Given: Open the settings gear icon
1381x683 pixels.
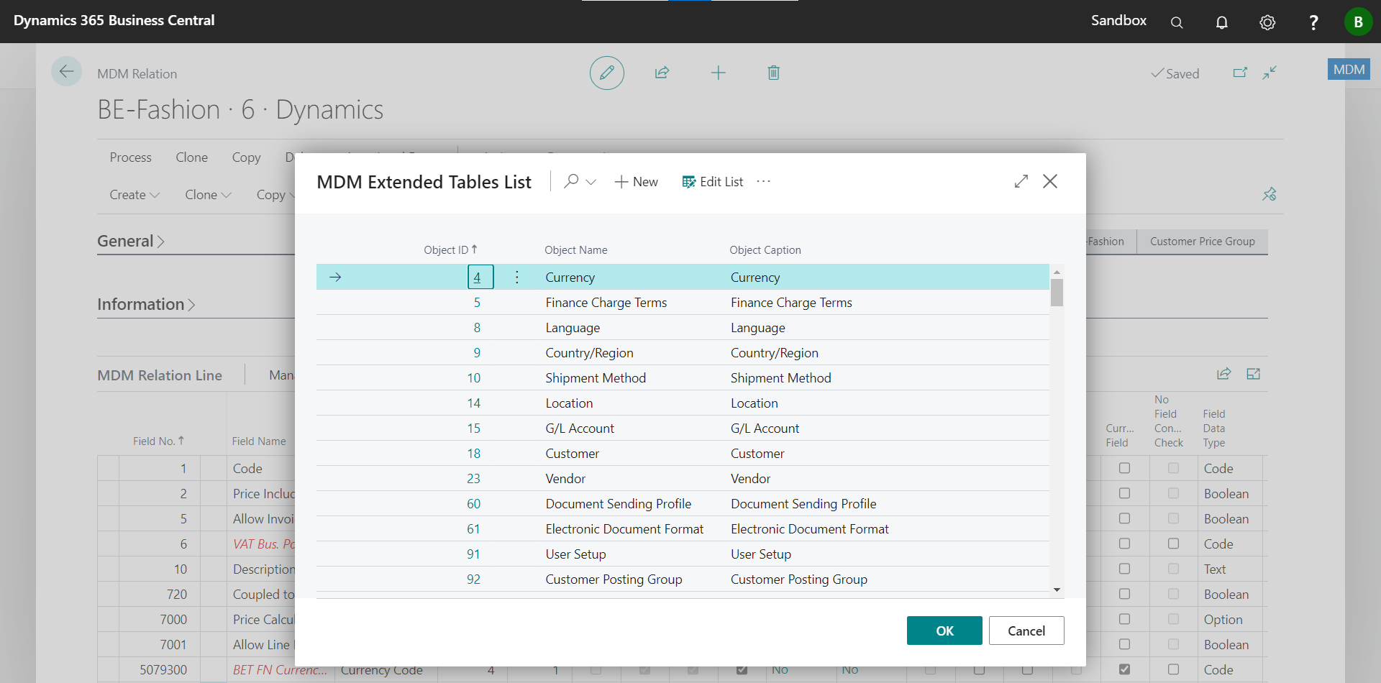Looking at the screenshot, I should [x=1267, y=22].
